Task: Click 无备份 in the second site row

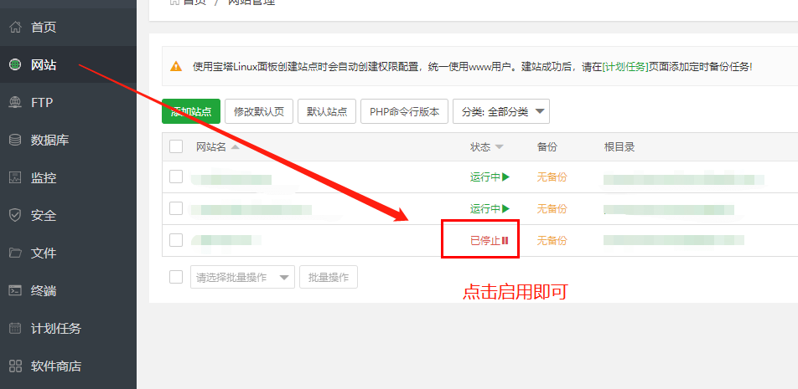Action: (552, 208)
